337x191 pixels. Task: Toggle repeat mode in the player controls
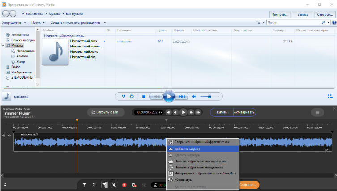coord(132,97)
